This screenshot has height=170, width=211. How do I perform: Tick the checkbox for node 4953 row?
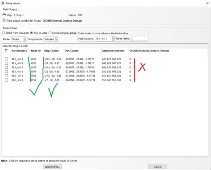(6, 67)
